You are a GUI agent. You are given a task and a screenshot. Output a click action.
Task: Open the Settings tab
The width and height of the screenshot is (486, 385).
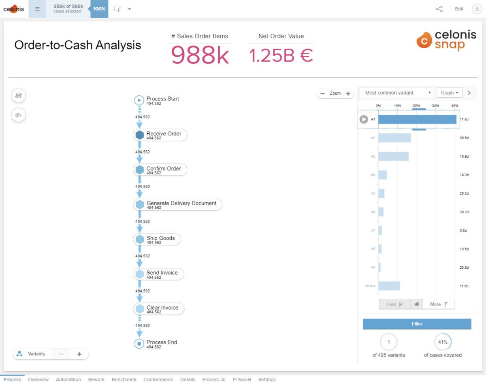[267, 379]
